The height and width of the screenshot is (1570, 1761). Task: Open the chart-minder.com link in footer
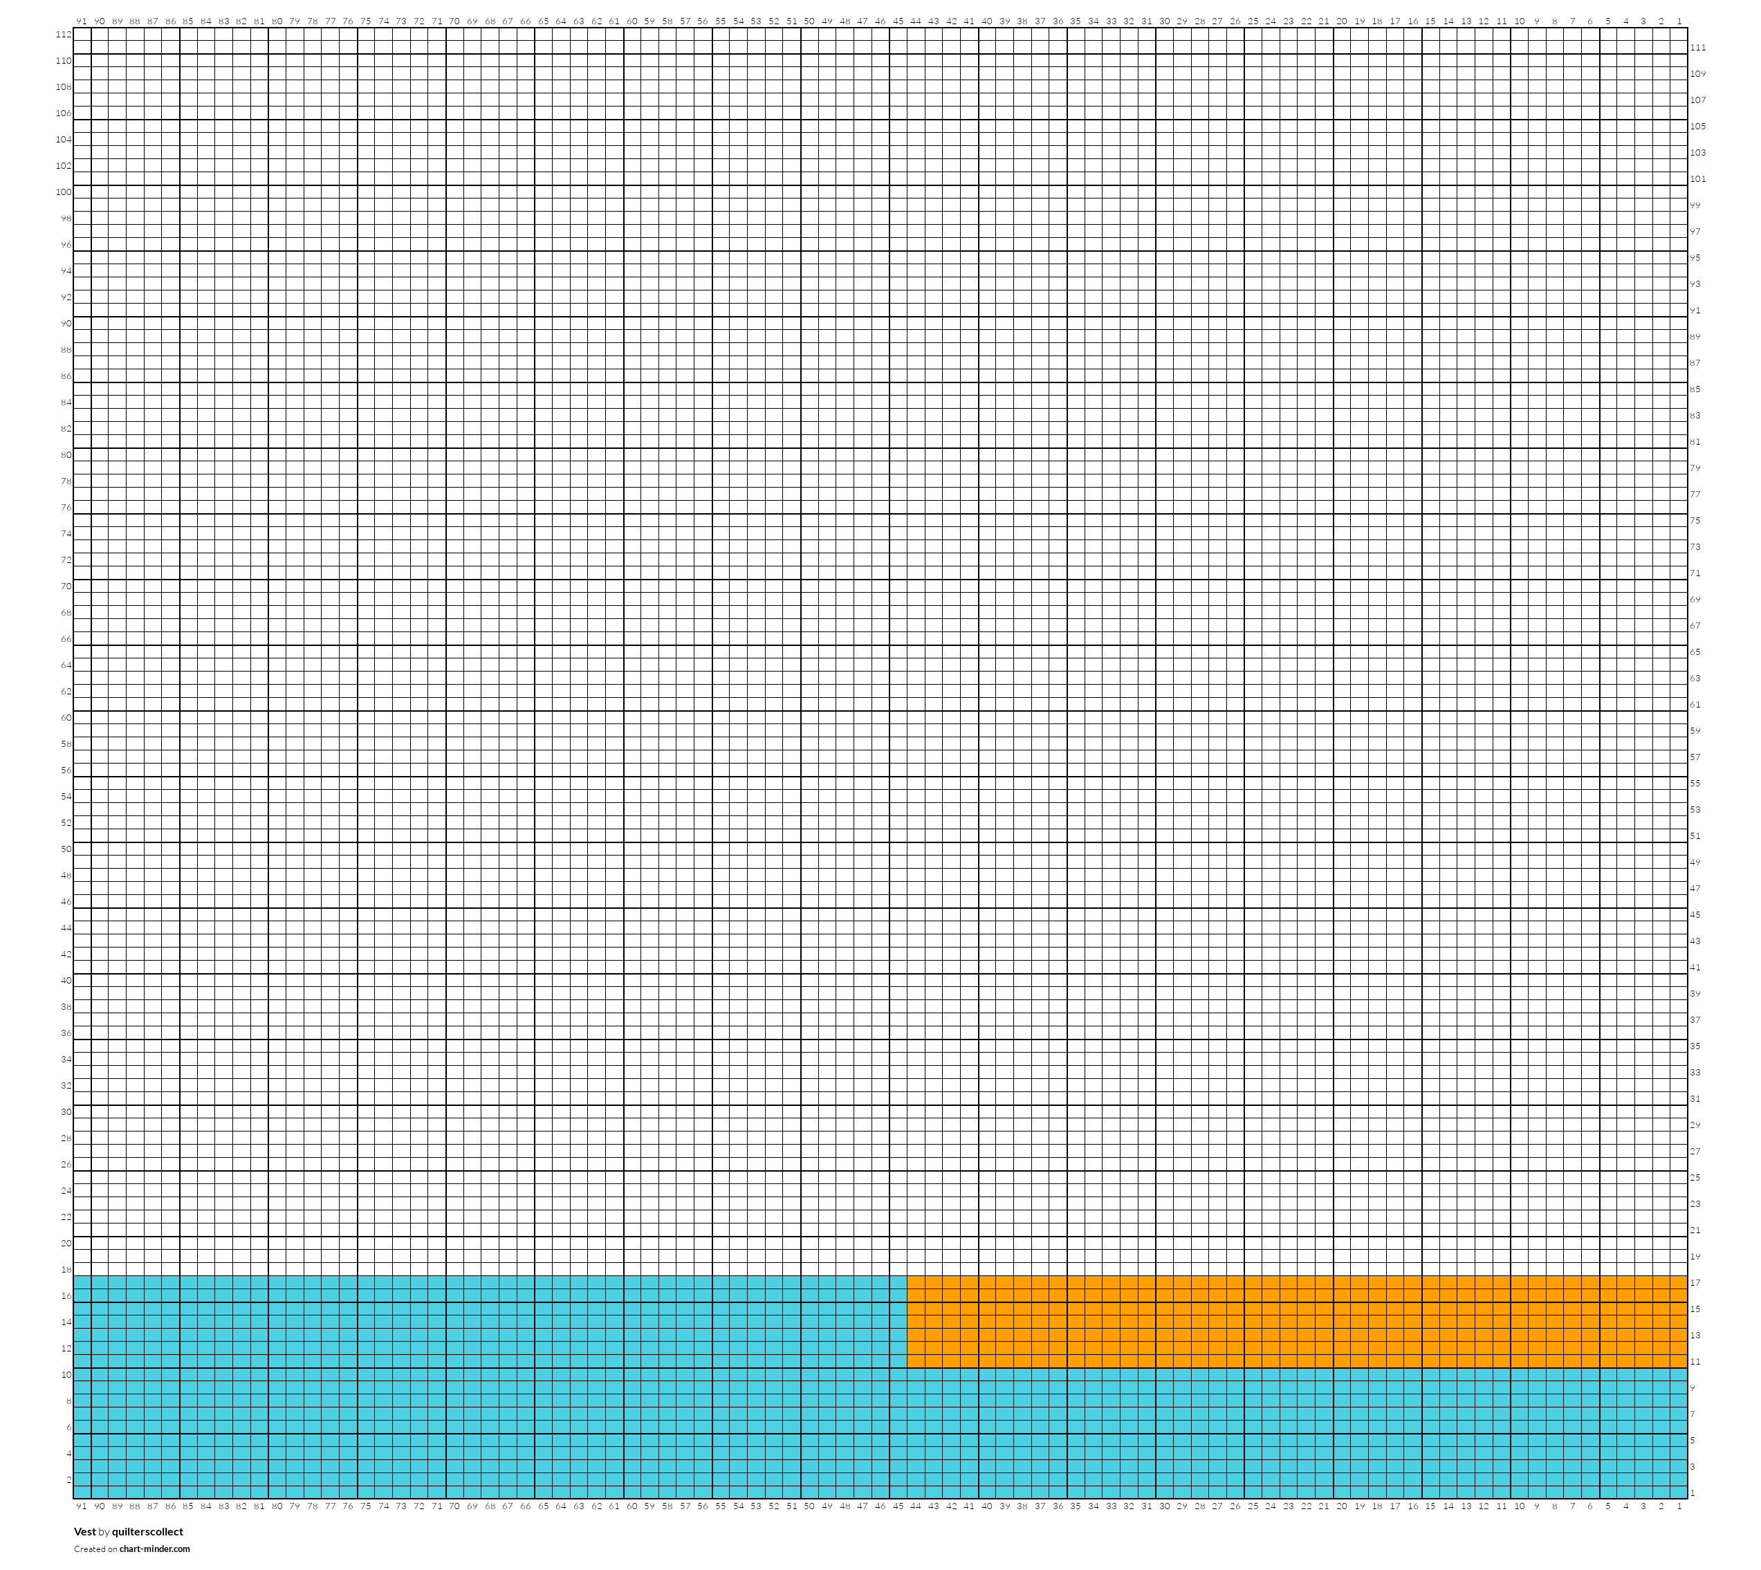point(154,1549)
